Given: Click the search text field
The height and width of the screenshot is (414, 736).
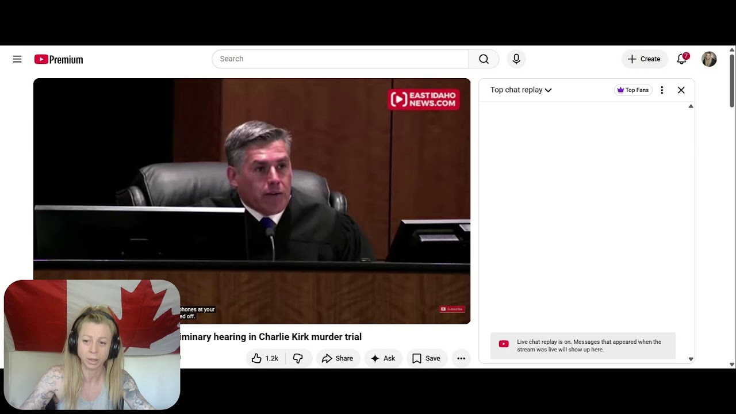Looking at the screenshot, I should coord(340,59).
